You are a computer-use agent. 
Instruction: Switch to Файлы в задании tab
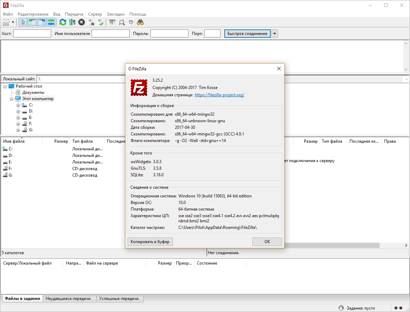click(22, 298)
